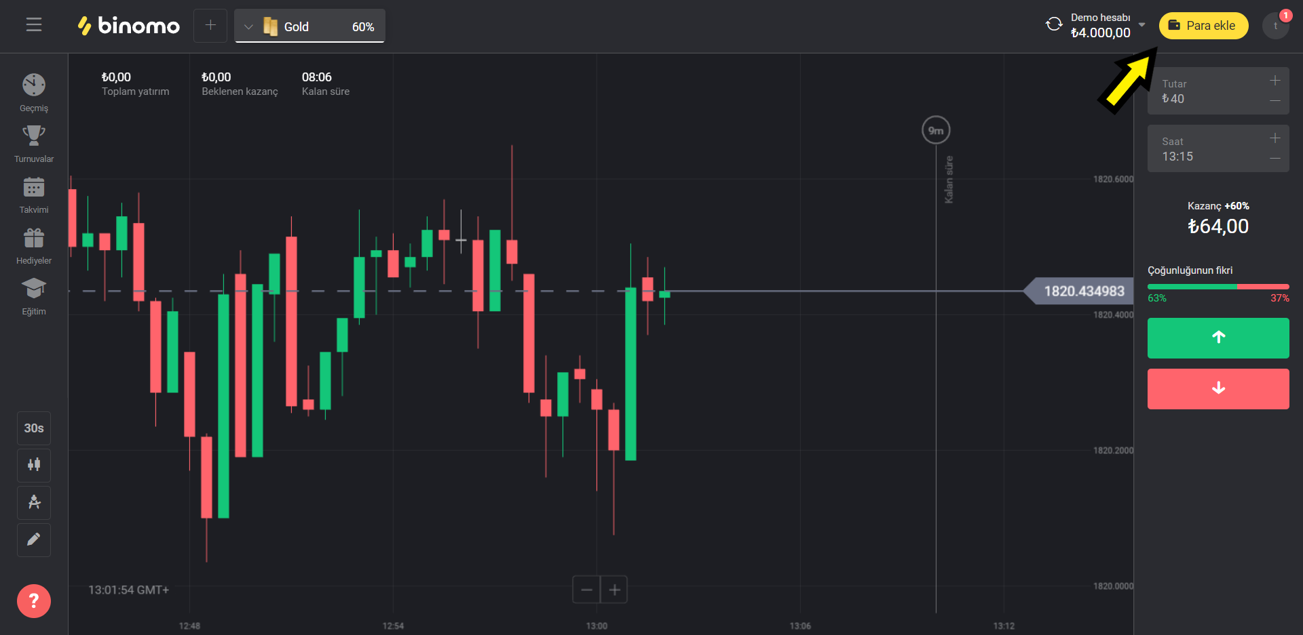Decrease the Saat time with minus
The height and width of the screenshot is (635, 1303).
pyautogui.click(x=1274, y=159)
